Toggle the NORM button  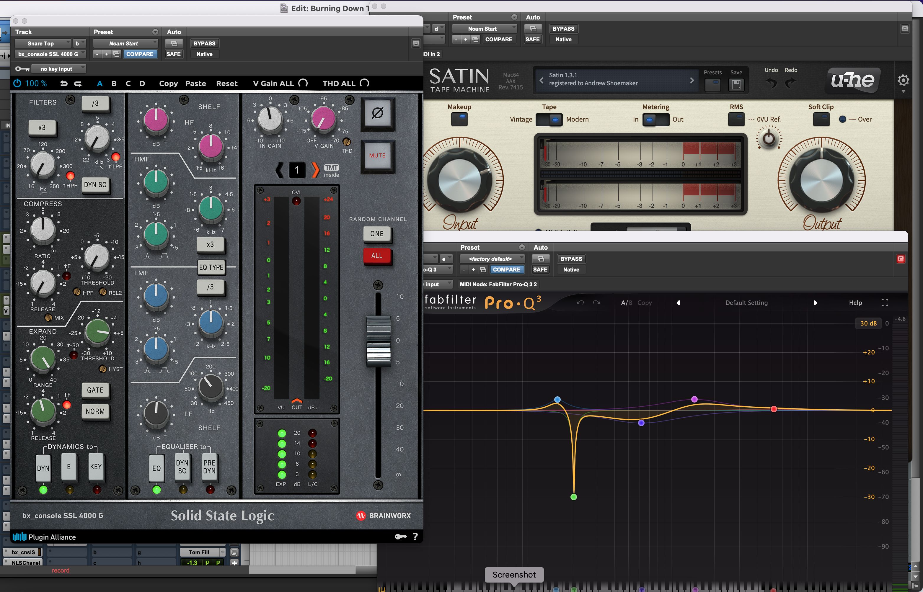point(95,412)
